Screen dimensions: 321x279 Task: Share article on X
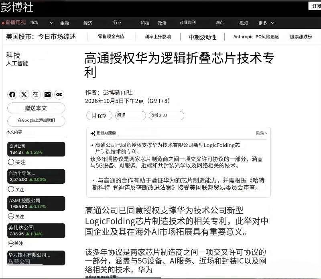point(24,94)
